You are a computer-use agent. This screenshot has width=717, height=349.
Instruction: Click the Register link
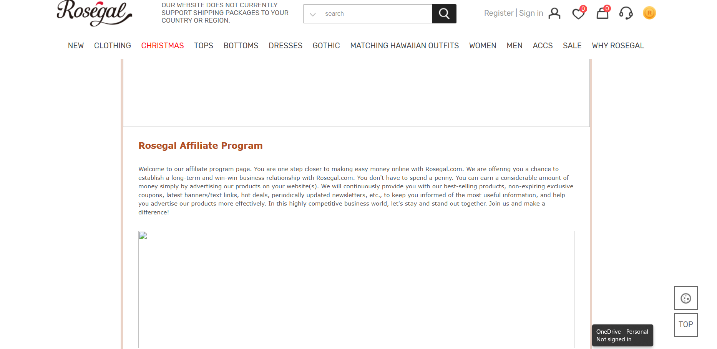pos(498,13)
